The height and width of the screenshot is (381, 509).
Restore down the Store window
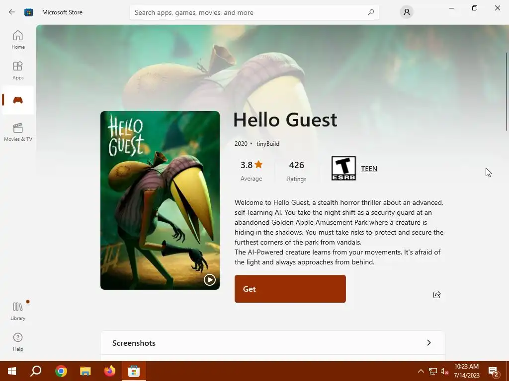click(x=475, y=8)
